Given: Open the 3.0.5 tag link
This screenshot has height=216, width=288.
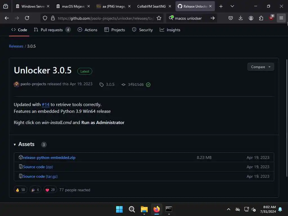Looking at the screenshot, I should [x=107, y=84].
